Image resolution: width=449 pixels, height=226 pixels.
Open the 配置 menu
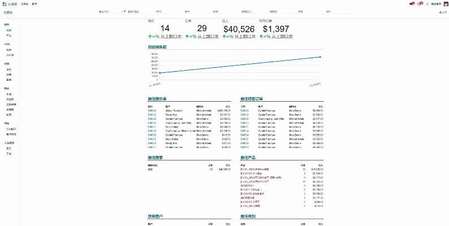(35, 3)
